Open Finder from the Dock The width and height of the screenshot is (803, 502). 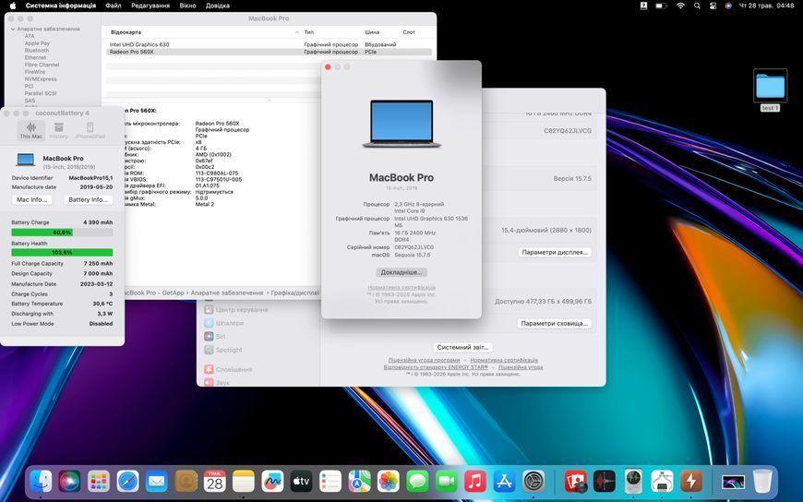tap(41, 482)
